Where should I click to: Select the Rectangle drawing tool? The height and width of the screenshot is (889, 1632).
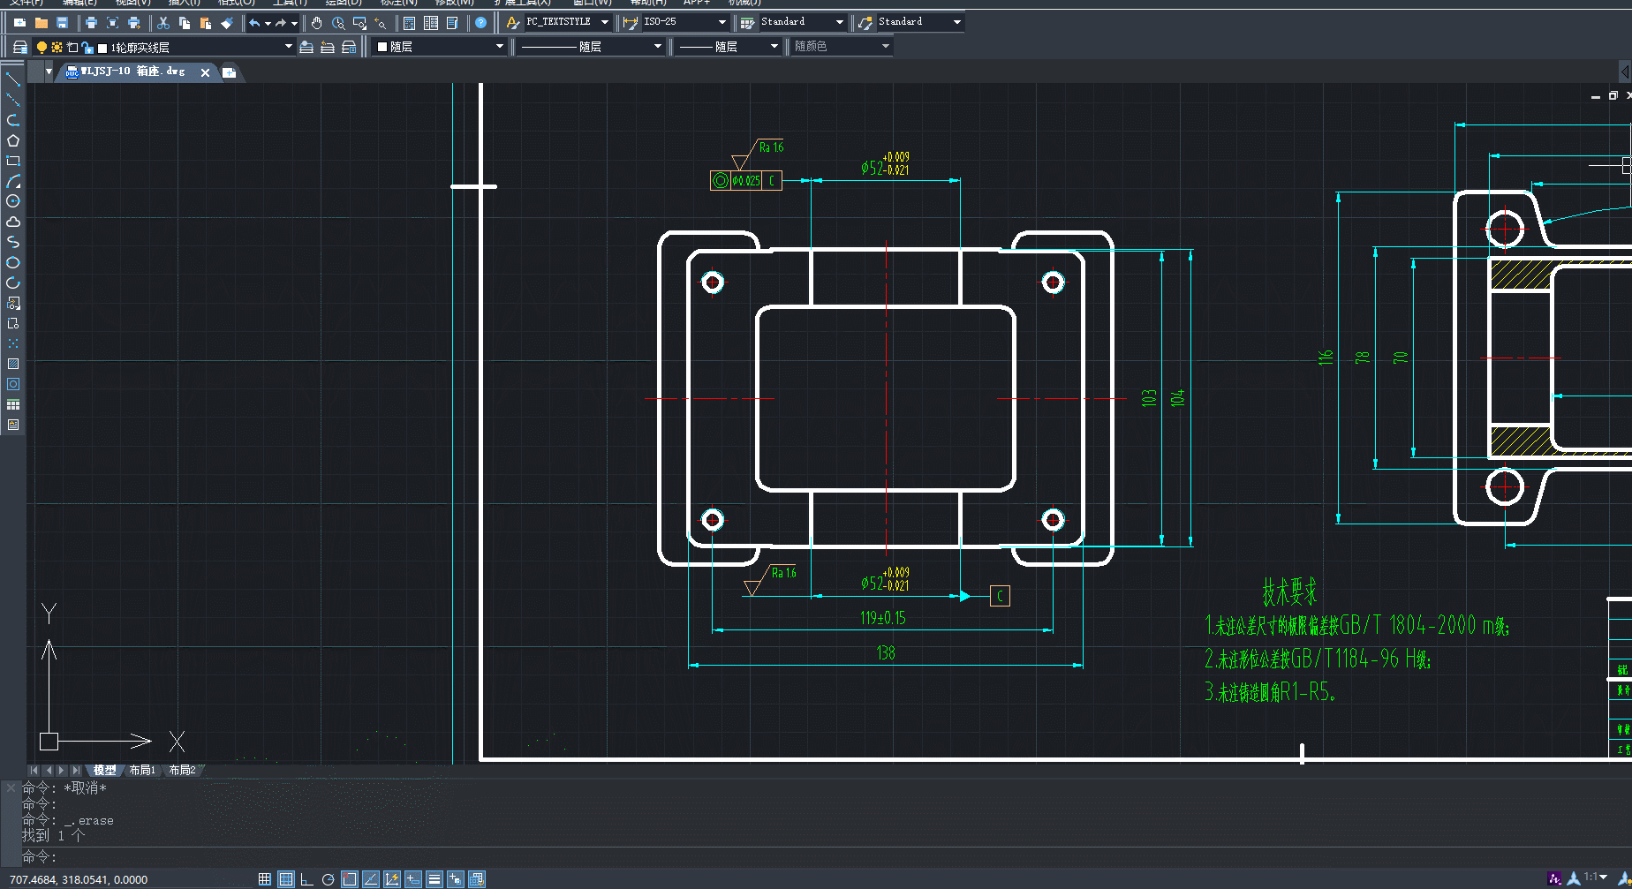[13, 161]
